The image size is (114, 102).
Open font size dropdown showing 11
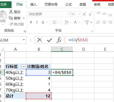point(79,14)
